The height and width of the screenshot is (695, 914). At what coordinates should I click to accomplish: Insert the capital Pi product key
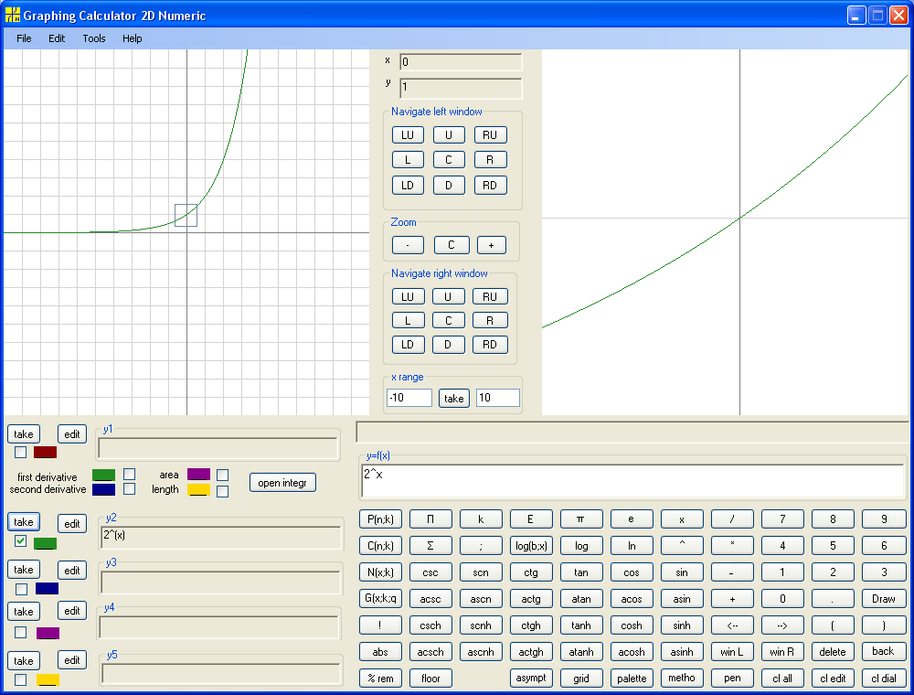[430, 519]
